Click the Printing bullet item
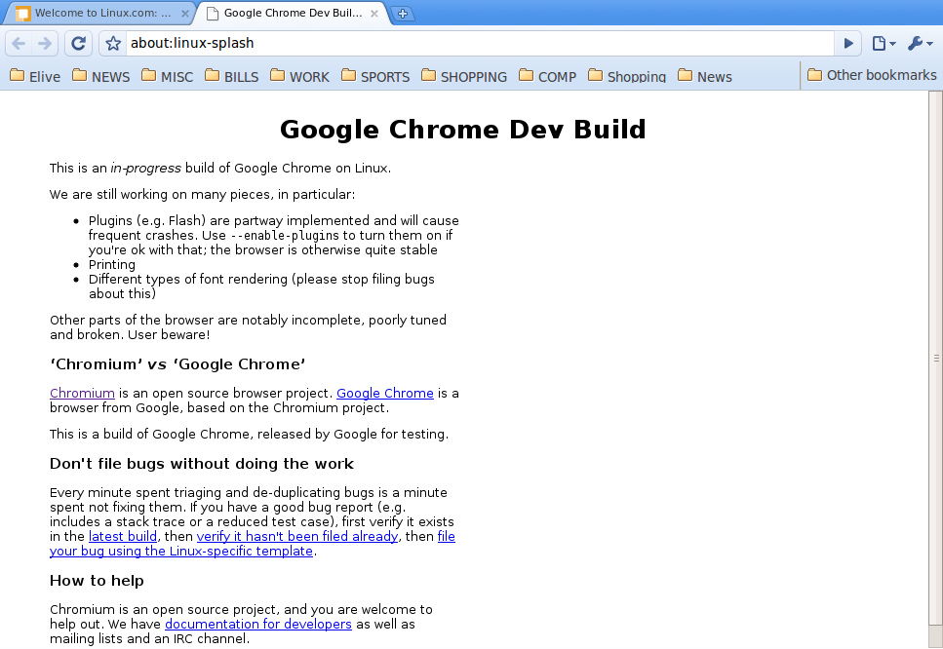The image size is (943, 649). coord(112,264)
